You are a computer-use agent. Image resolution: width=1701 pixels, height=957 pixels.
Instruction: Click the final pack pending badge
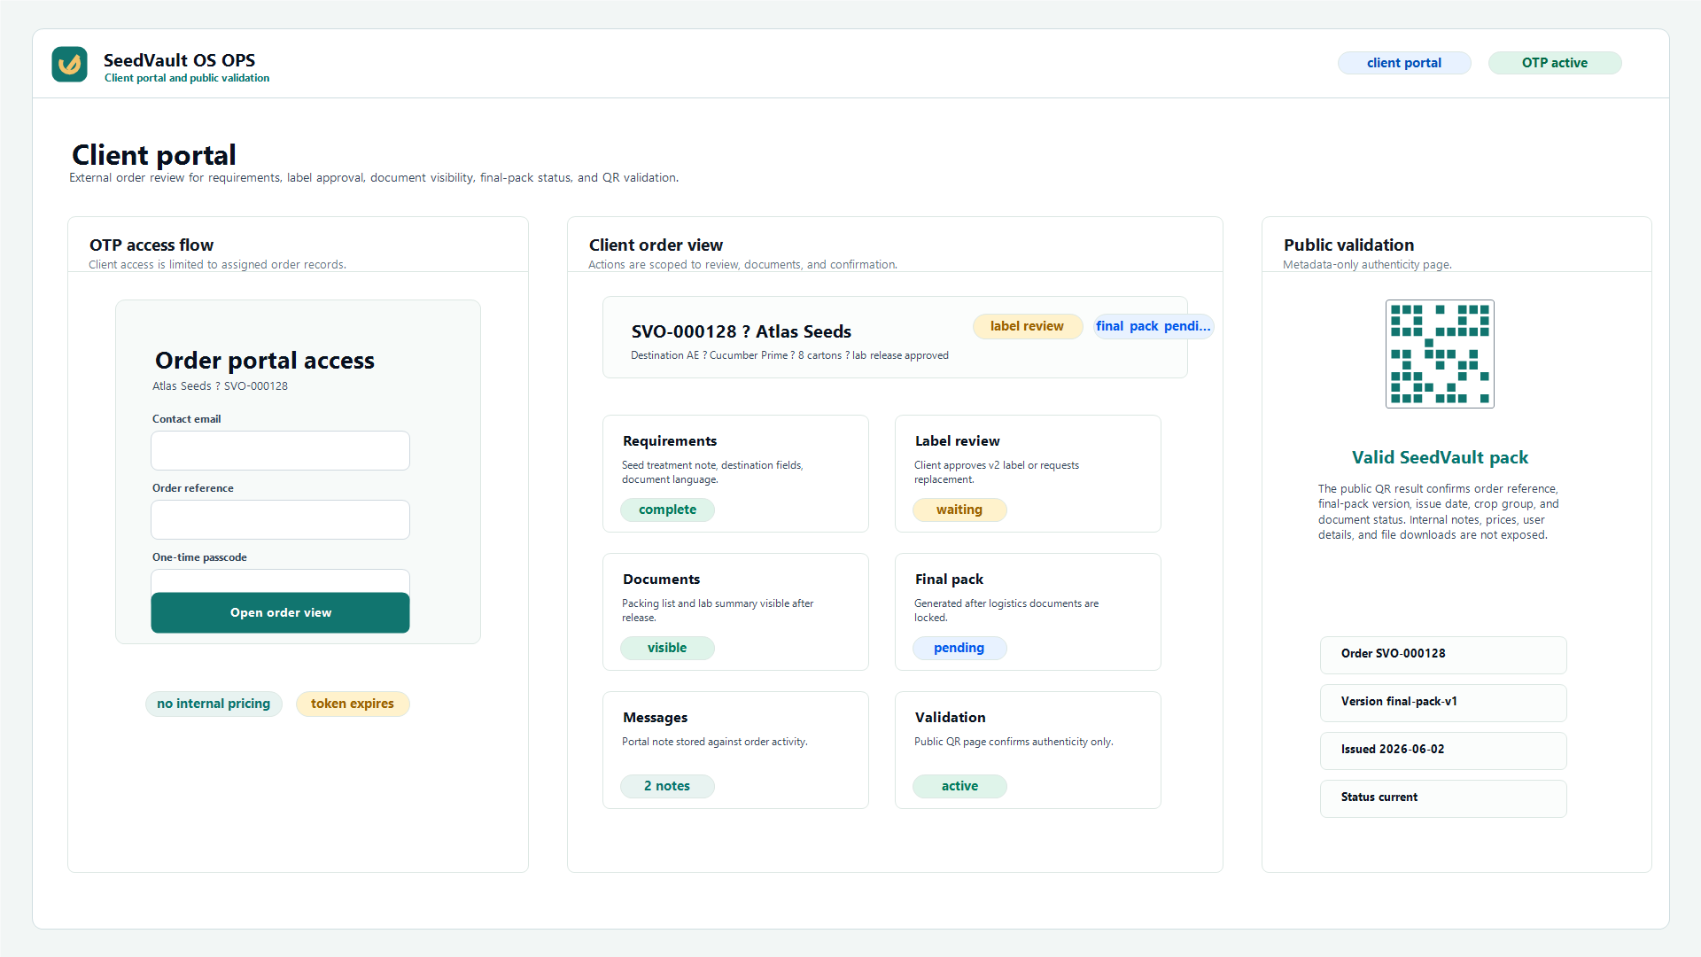pos(1153,326)
